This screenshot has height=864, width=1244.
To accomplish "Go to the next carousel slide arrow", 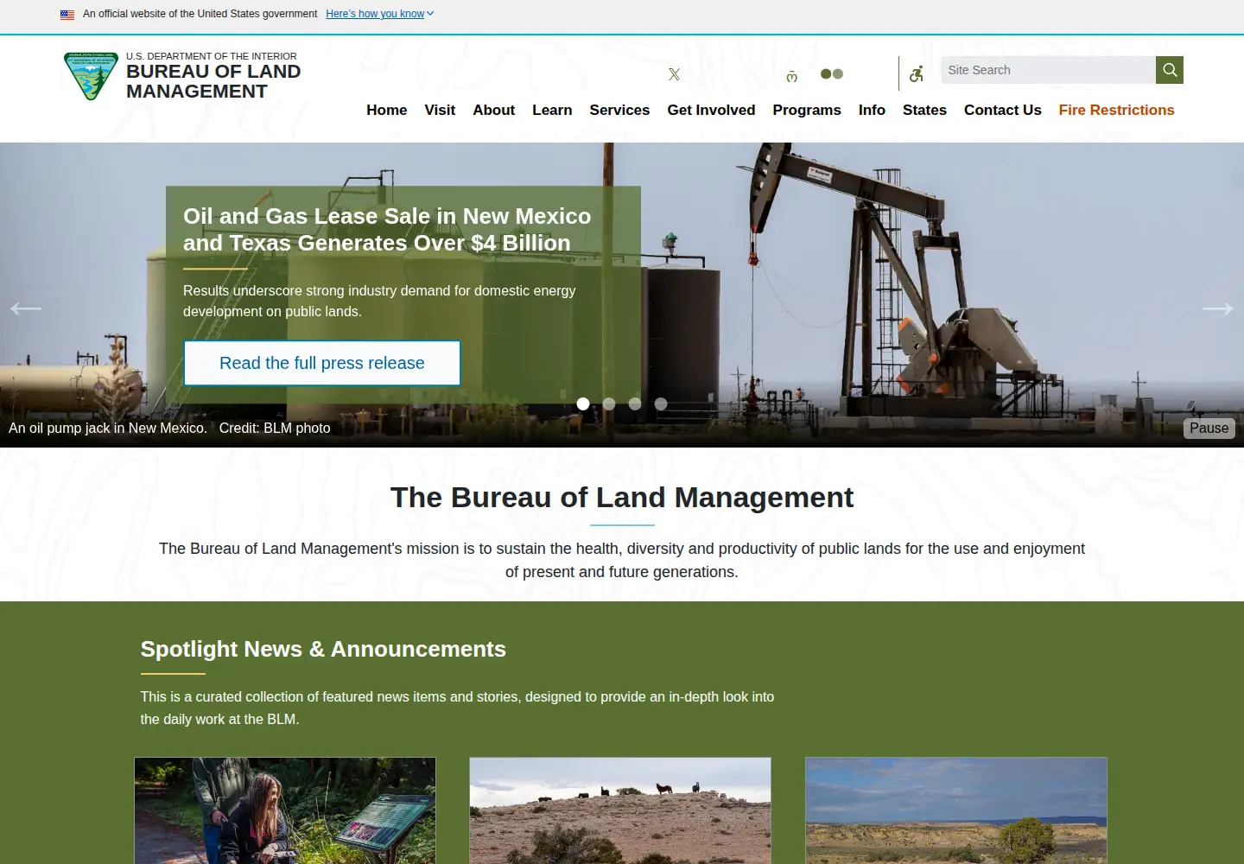I will 1218,308.
